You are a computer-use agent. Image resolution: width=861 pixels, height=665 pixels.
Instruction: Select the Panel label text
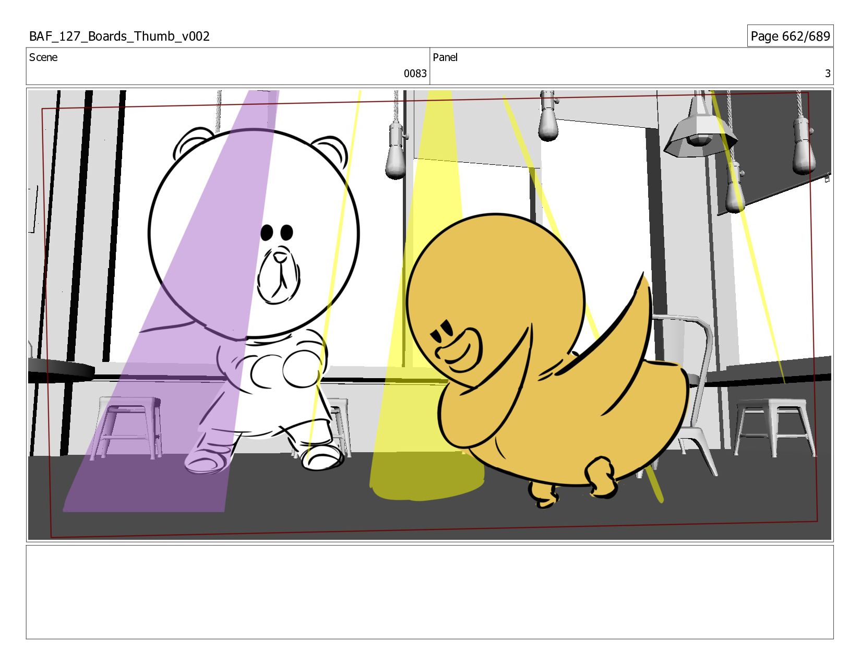click(445, 57)
